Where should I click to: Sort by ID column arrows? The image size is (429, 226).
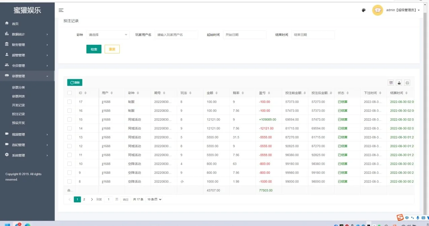[x=85, y=93]
